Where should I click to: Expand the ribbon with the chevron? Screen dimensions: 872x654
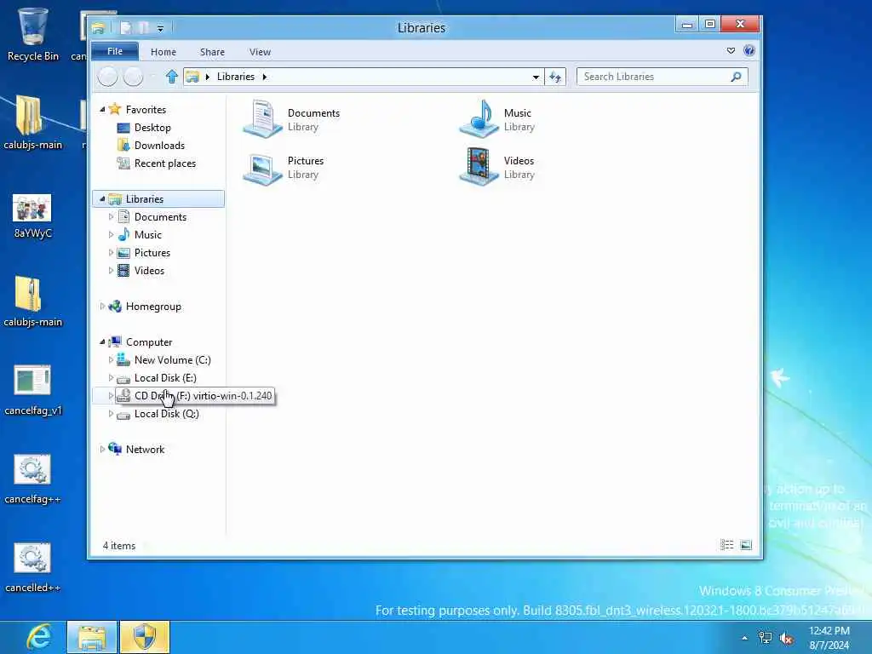[731, 50]
